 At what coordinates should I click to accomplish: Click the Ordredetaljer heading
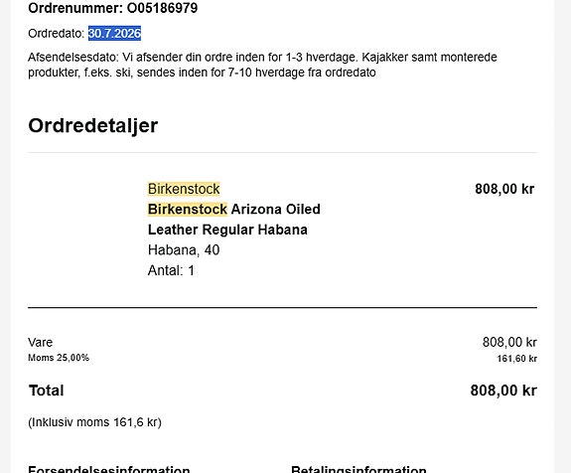tap(93, 126)
